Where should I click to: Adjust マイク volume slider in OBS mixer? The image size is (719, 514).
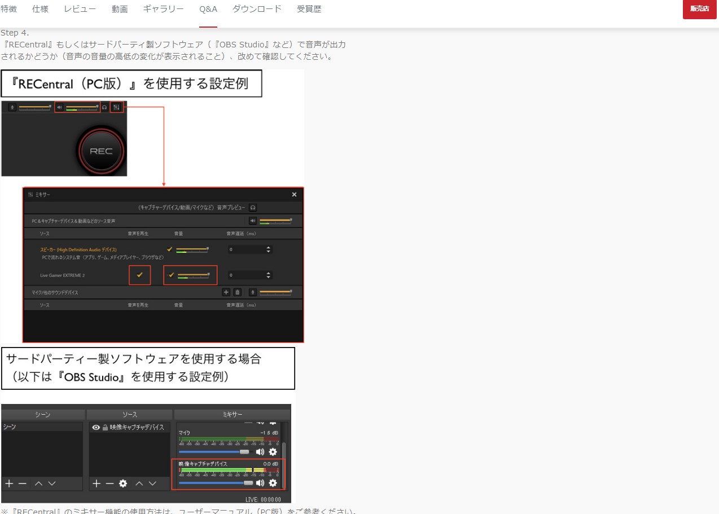point(215,452)
